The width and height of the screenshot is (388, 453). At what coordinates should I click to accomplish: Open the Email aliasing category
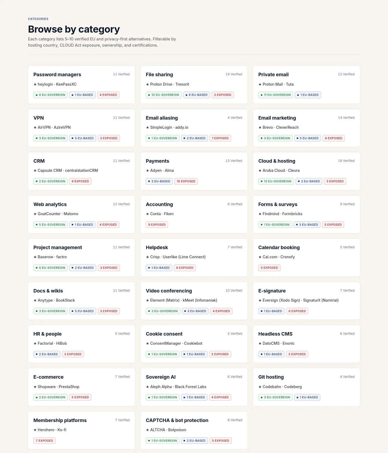(194, 128)
